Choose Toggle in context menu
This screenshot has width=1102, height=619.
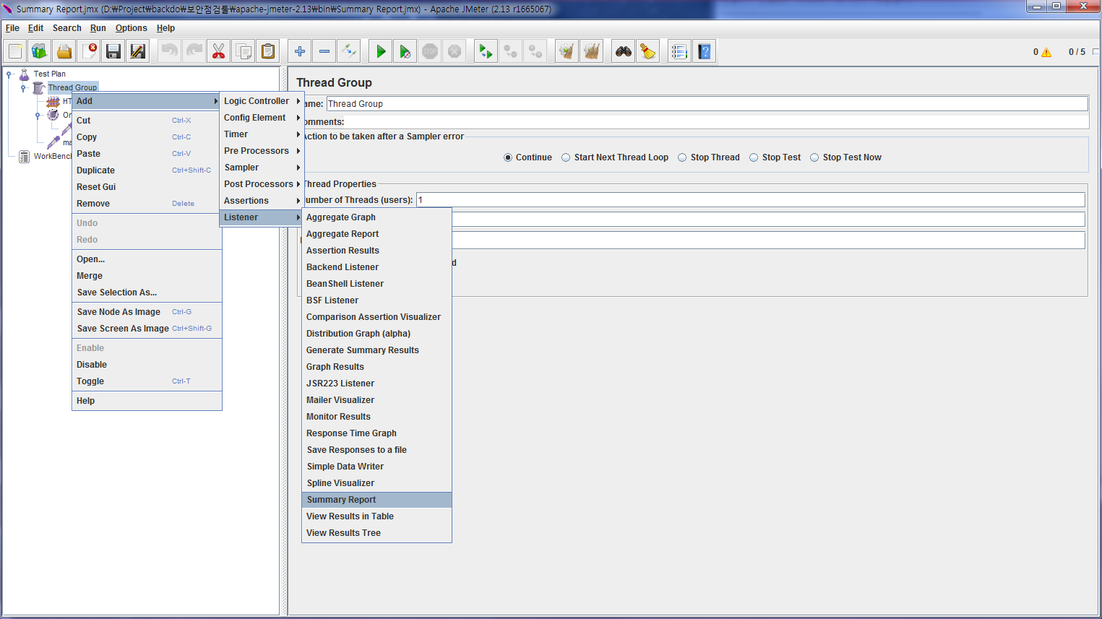[147, 381]
